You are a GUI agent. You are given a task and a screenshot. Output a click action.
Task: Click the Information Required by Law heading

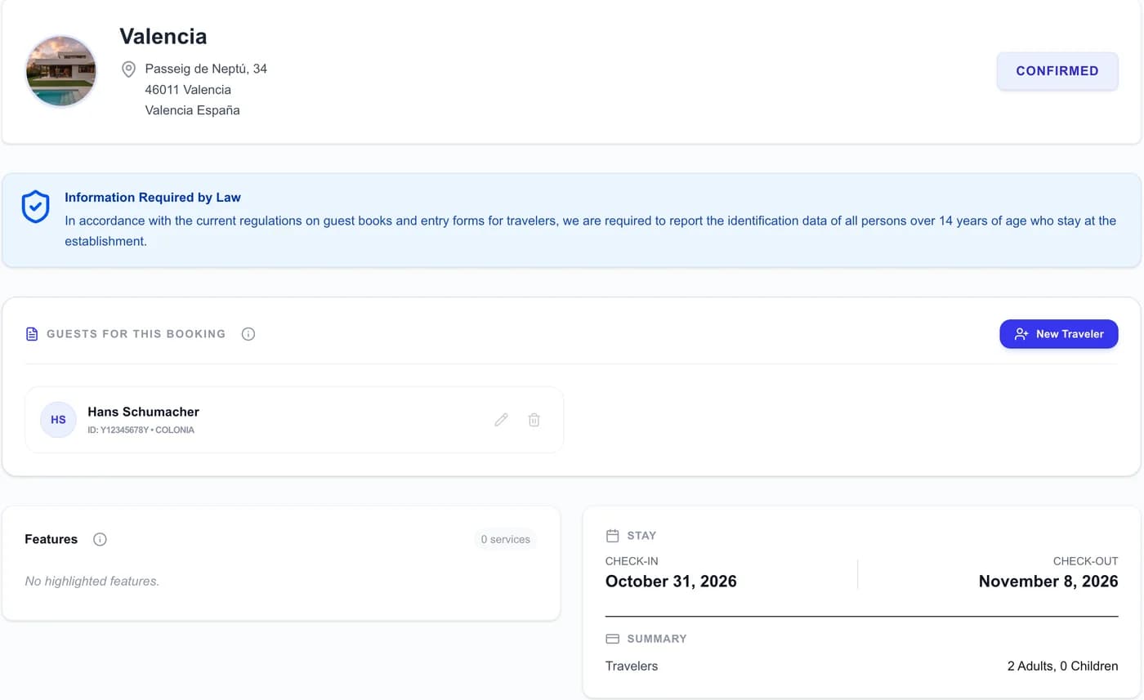(x=153, y=198)
